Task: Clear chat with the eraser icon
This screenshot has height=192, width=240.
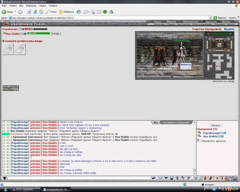Action: point(160,178)
